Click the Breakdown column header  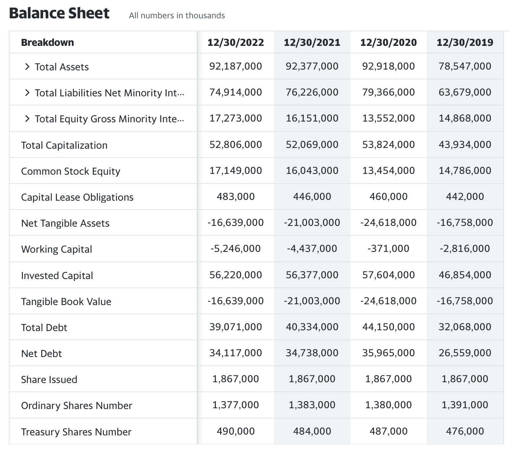point(47,42)
